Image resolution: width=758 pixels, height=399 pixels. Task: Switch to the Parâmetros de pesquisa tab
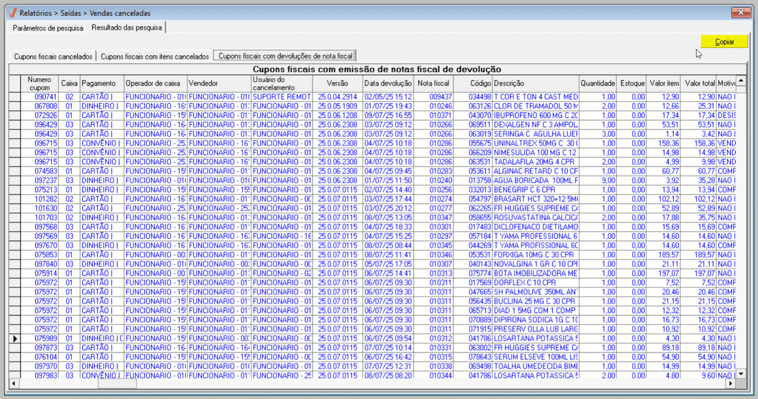point(48,28)
